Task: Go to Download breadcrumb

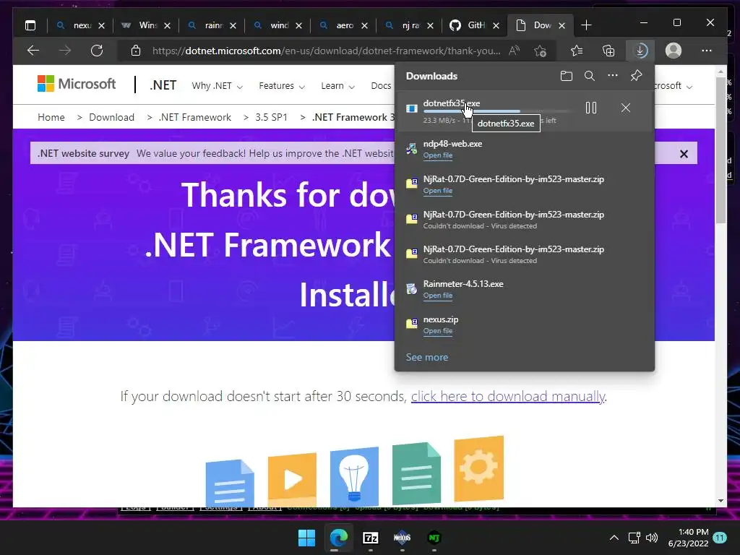Action: tap(111, 117)
